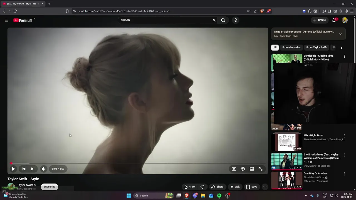Viewport: 356px width, 200px height.
Task: Click the browser address bar URL
Action: tap(124, 11)
